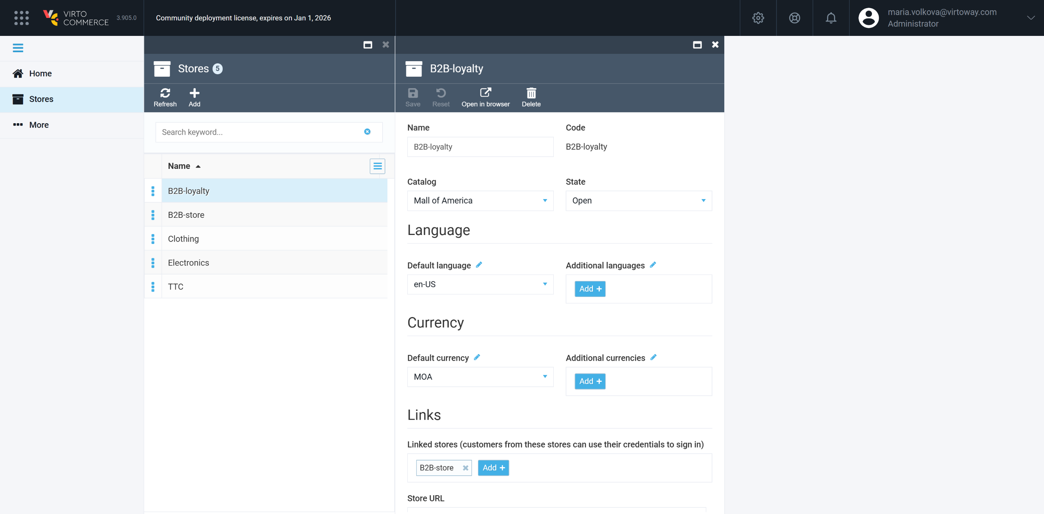Click the Add store plus icon
The height and width of the screenshot is (514, 1044).
pos(194,93)
